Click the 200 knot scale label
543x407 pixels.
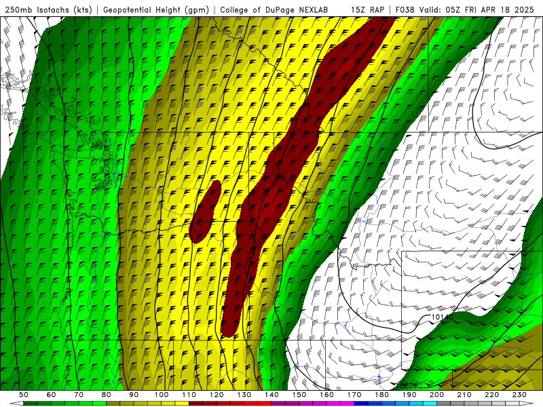(x=436, y=395)
